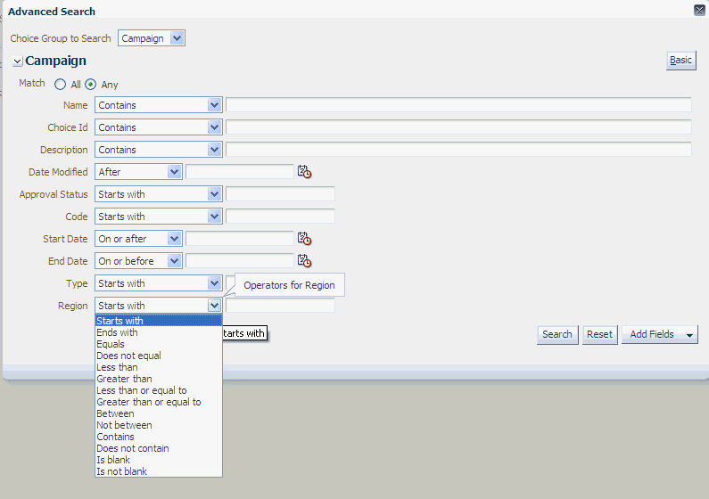
Task: Switch to Basic search mode
Action: click(680, 61)
